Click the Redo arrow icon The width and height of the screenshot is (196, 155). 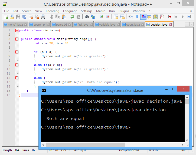(x=79, y=17)
